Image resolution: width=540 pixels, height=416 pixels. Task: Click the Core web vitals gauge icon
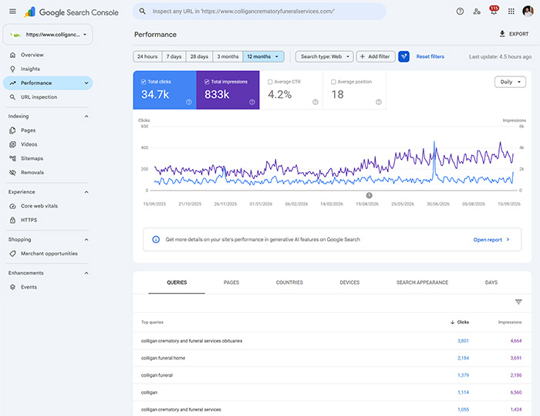[x=13, y=206]
